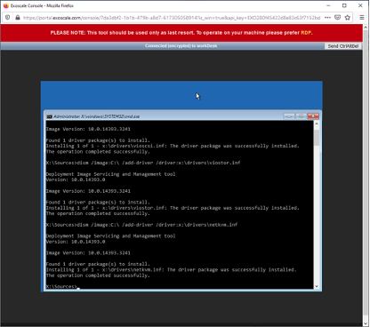
Task: Click 'PLEASE NOTE' warning text in banner
Action: click(x=181, y=33)
